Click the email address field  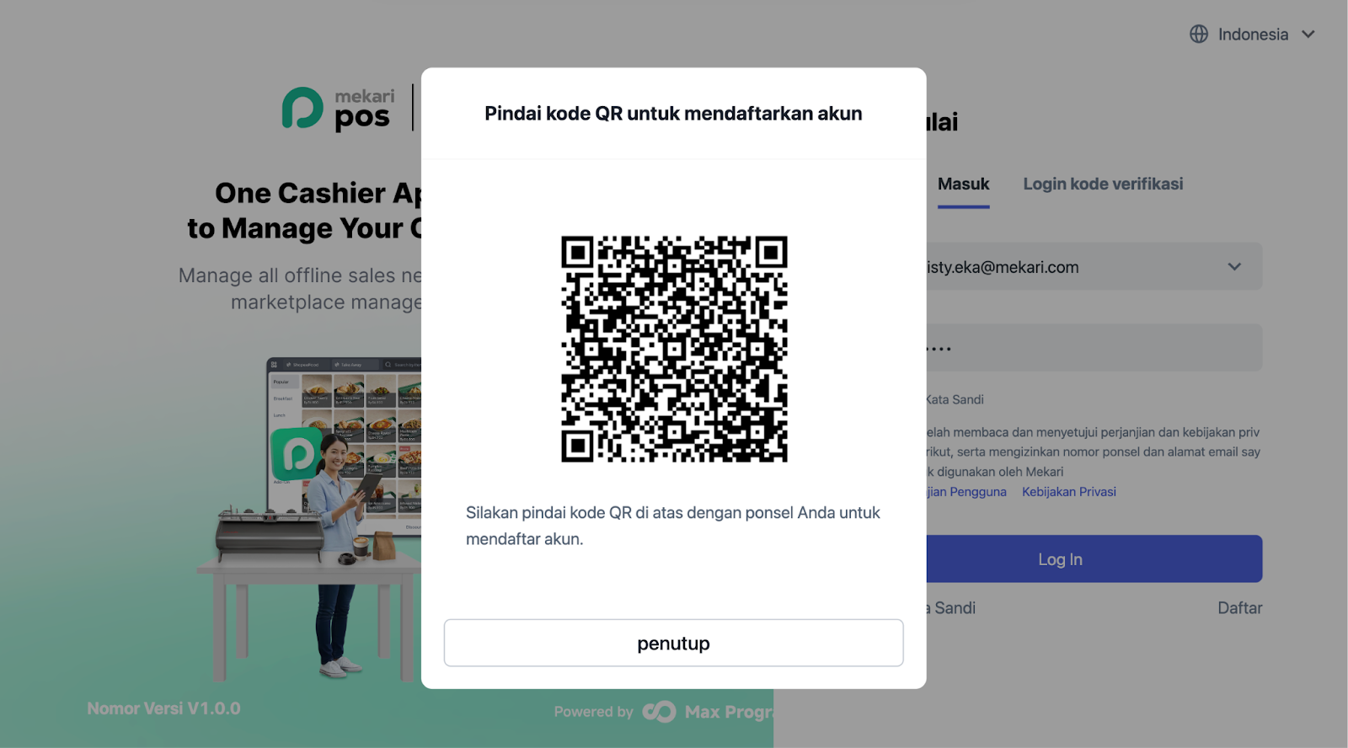coord(1094,267)
